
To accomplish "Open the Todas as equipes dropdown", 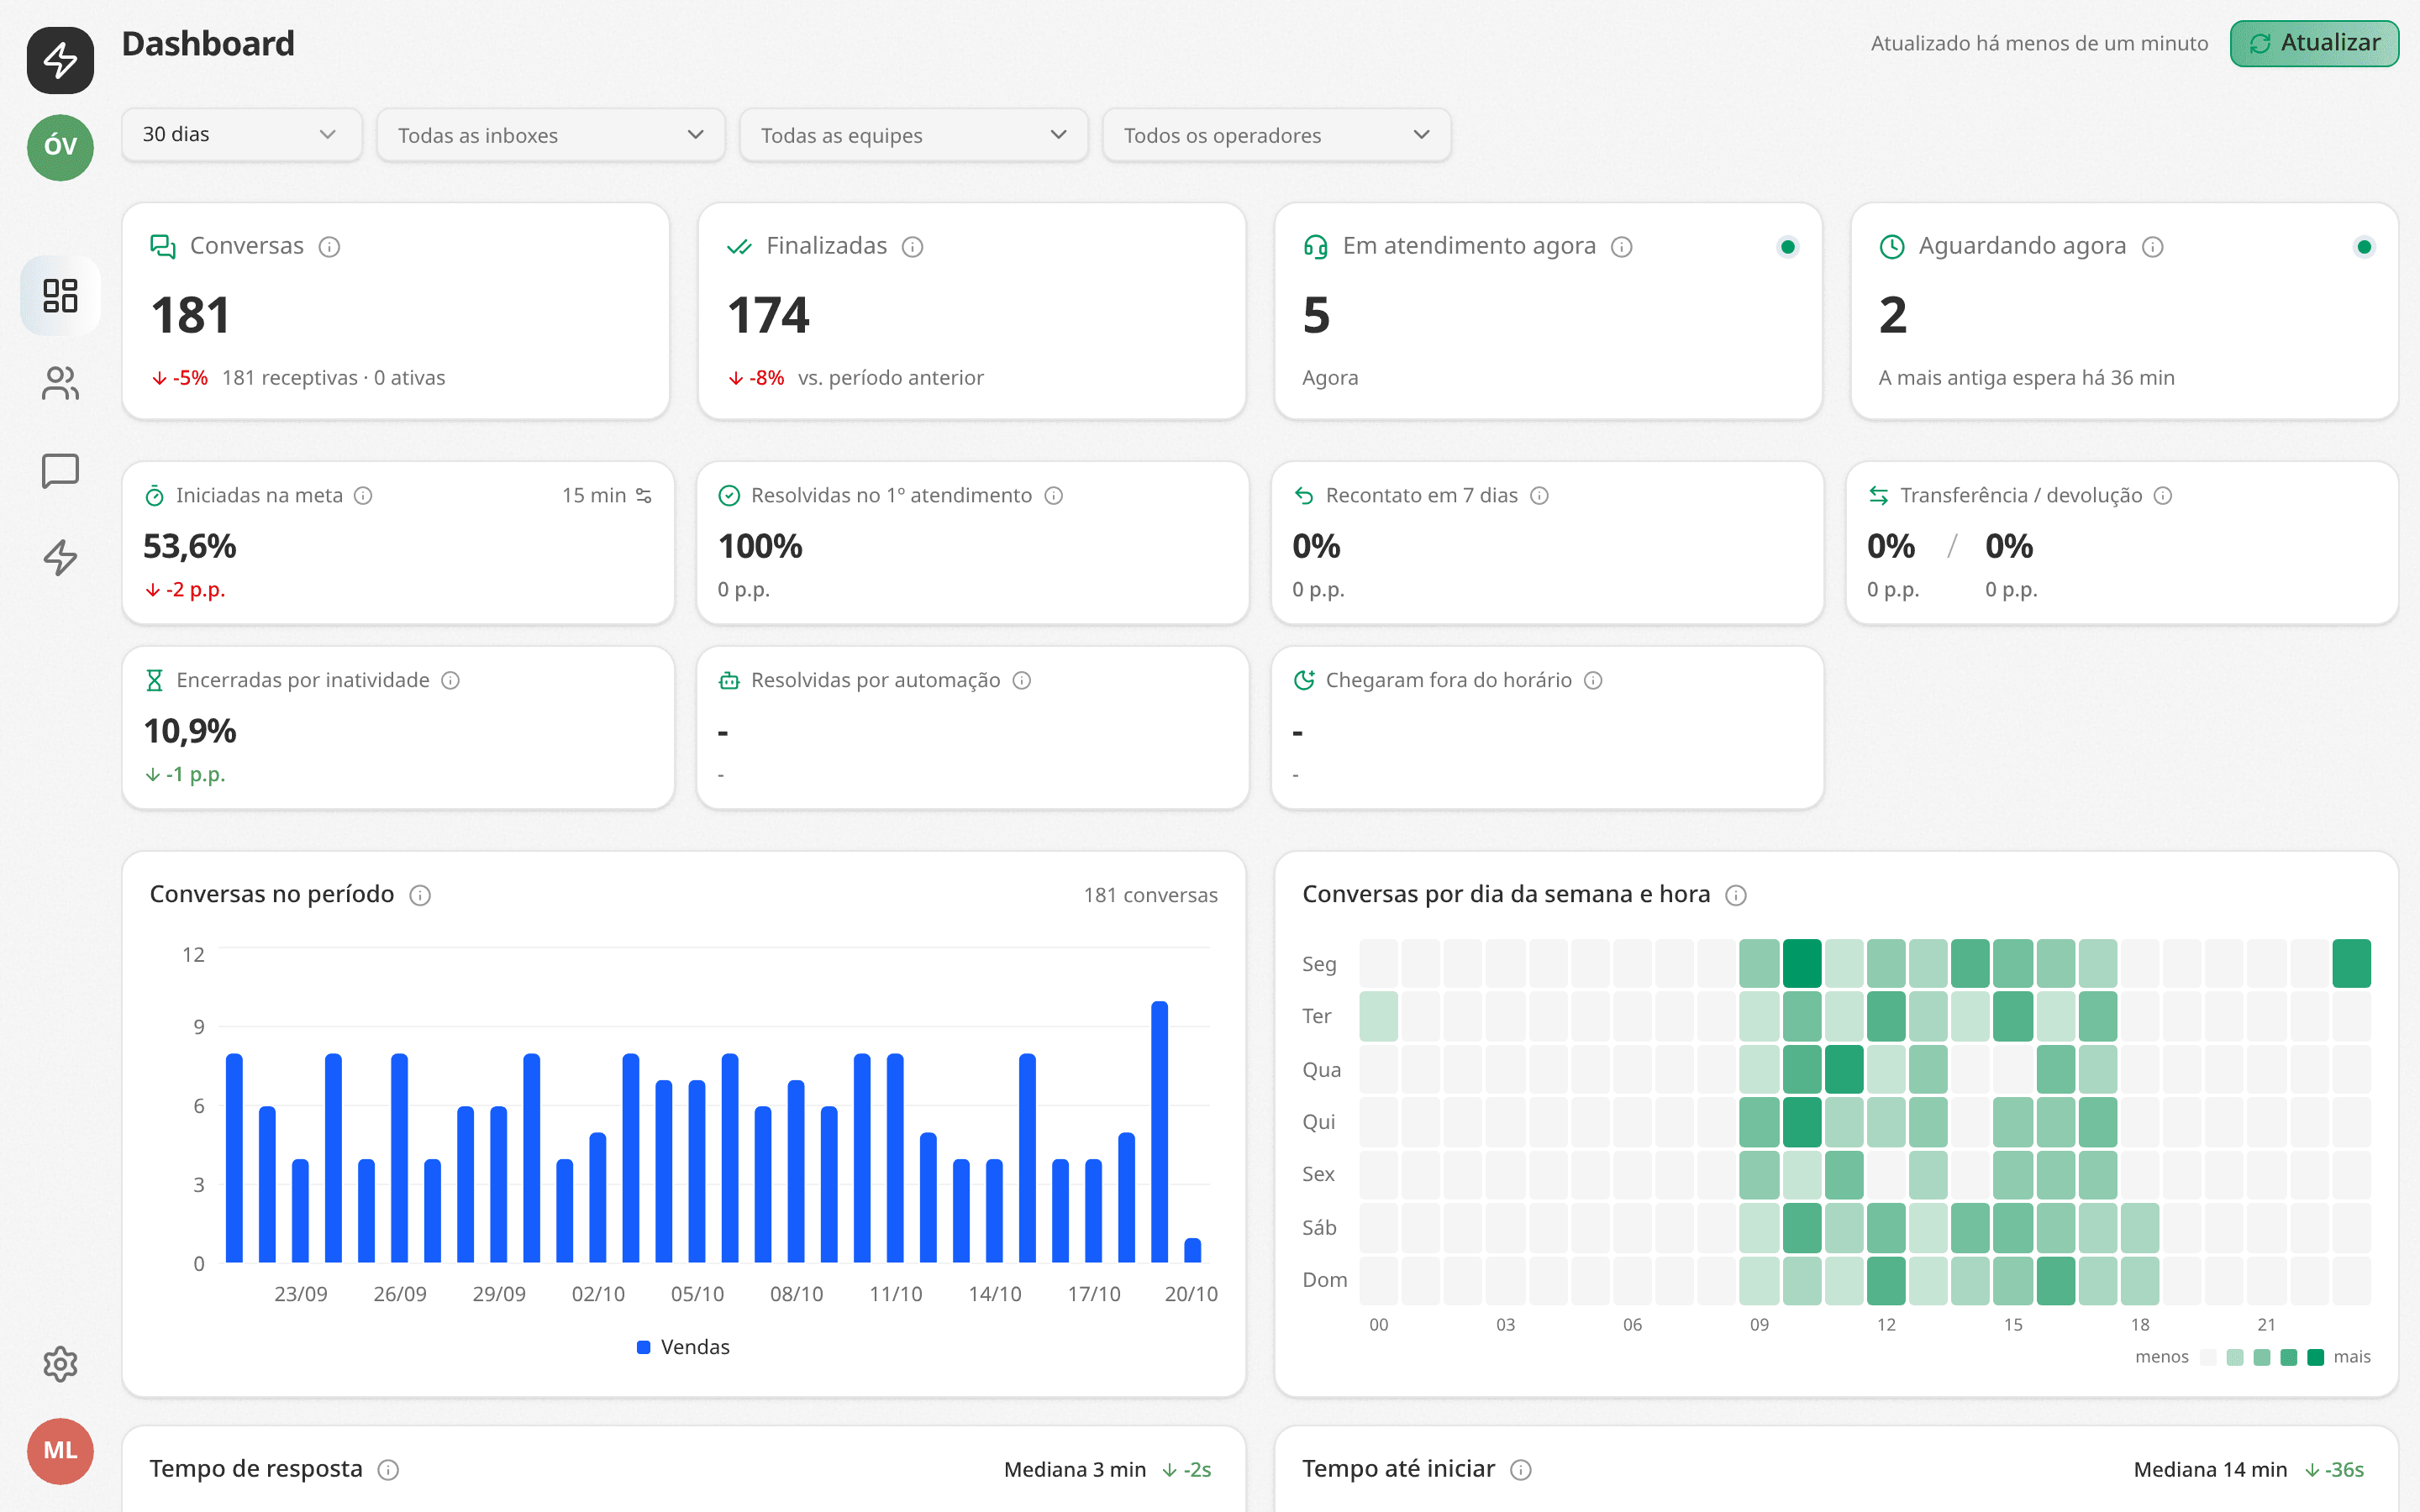I will tap(913, 135).
